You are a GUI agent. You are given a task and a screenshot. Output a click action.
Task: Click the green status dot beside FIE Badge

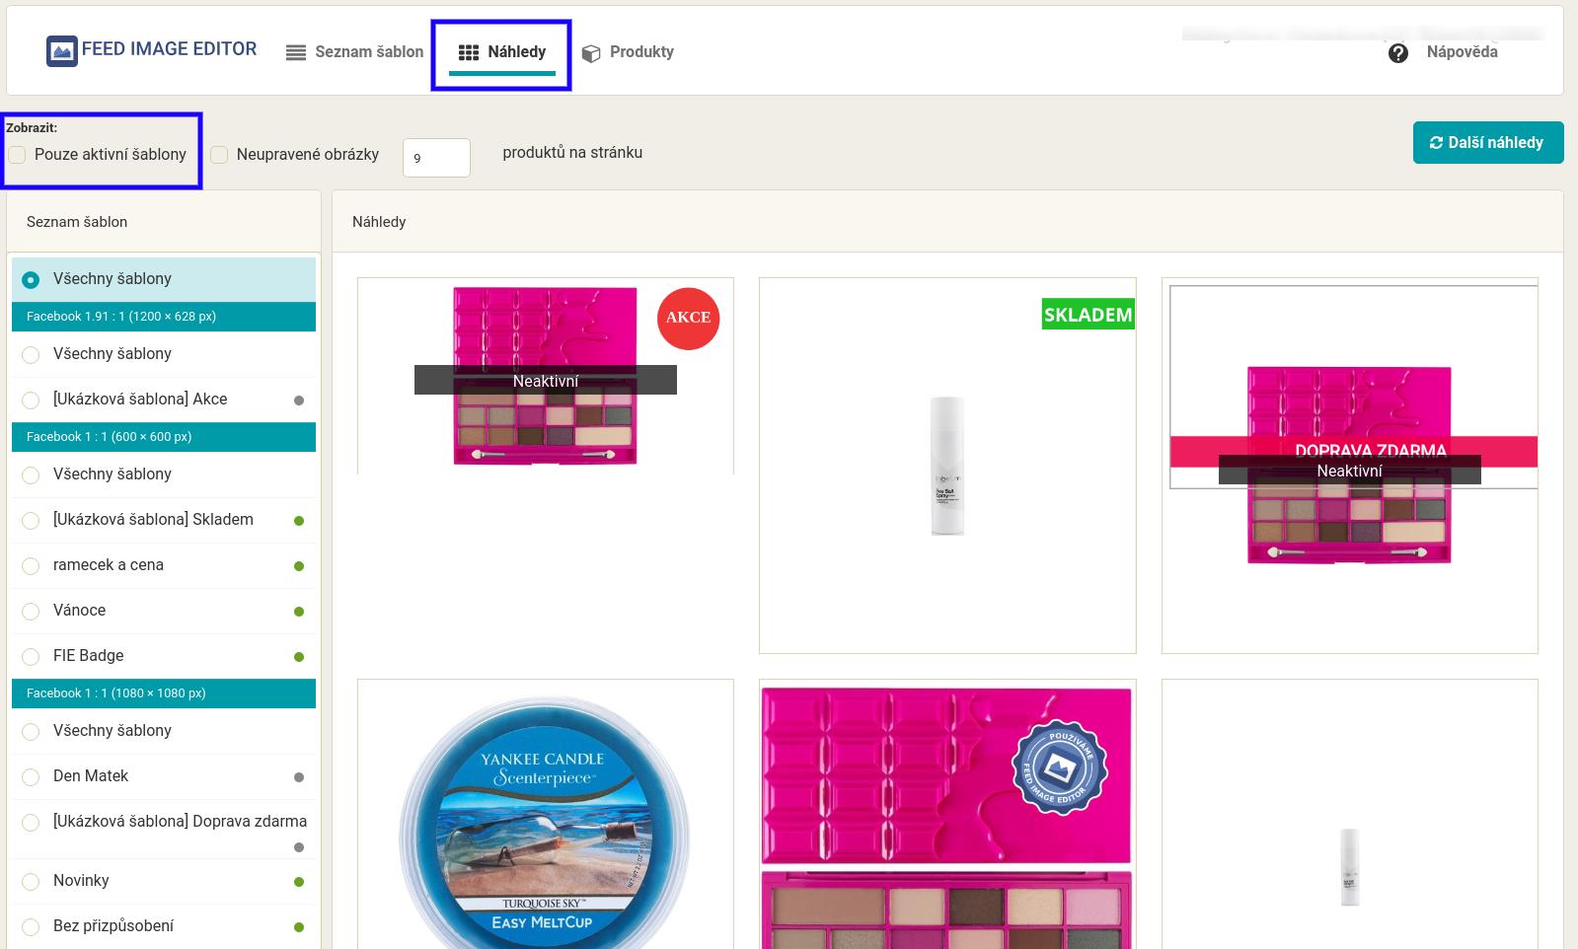point(299,657)
